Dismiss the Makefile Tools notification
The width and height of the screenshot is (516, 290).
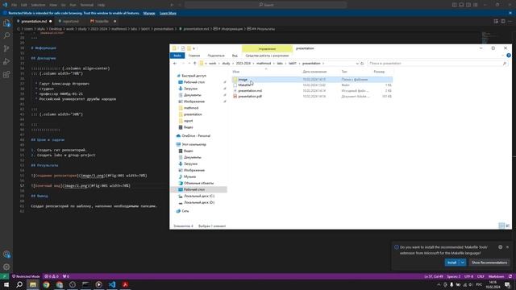click(507, 247)
